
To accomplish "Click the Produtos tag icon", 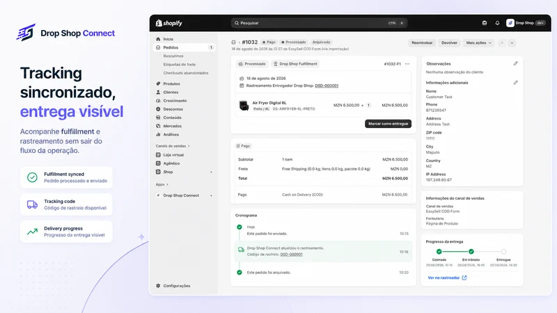I will click(158, 83).
